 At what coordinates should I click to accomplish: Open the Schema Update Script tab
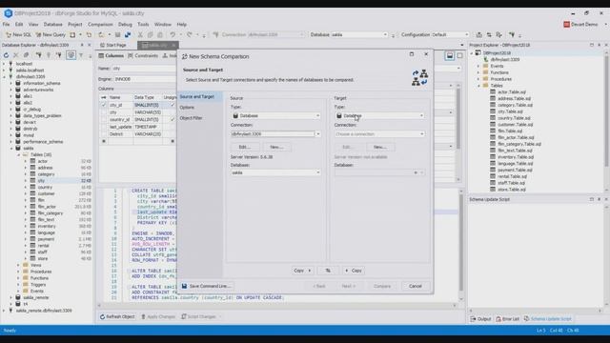(x=548, y=319)
